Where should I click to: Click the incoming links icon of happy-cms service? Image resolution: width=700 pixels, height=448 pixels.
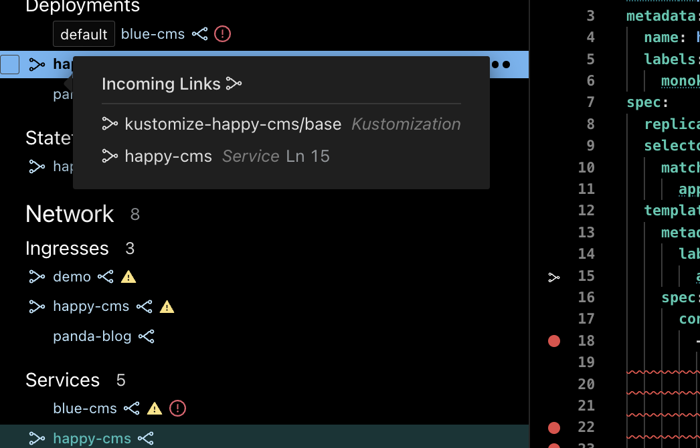tap(37, 439)
